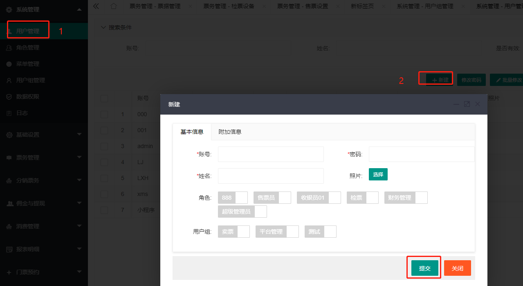Viewport: 523px width, 286px height.
Task: Click the 提交 button
Action: pyautogui.click(x=424, y=268)
